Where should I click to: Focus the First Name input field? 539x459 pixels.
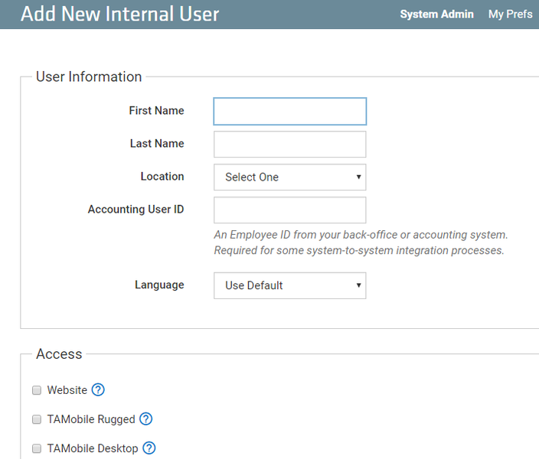pos(289,112)
